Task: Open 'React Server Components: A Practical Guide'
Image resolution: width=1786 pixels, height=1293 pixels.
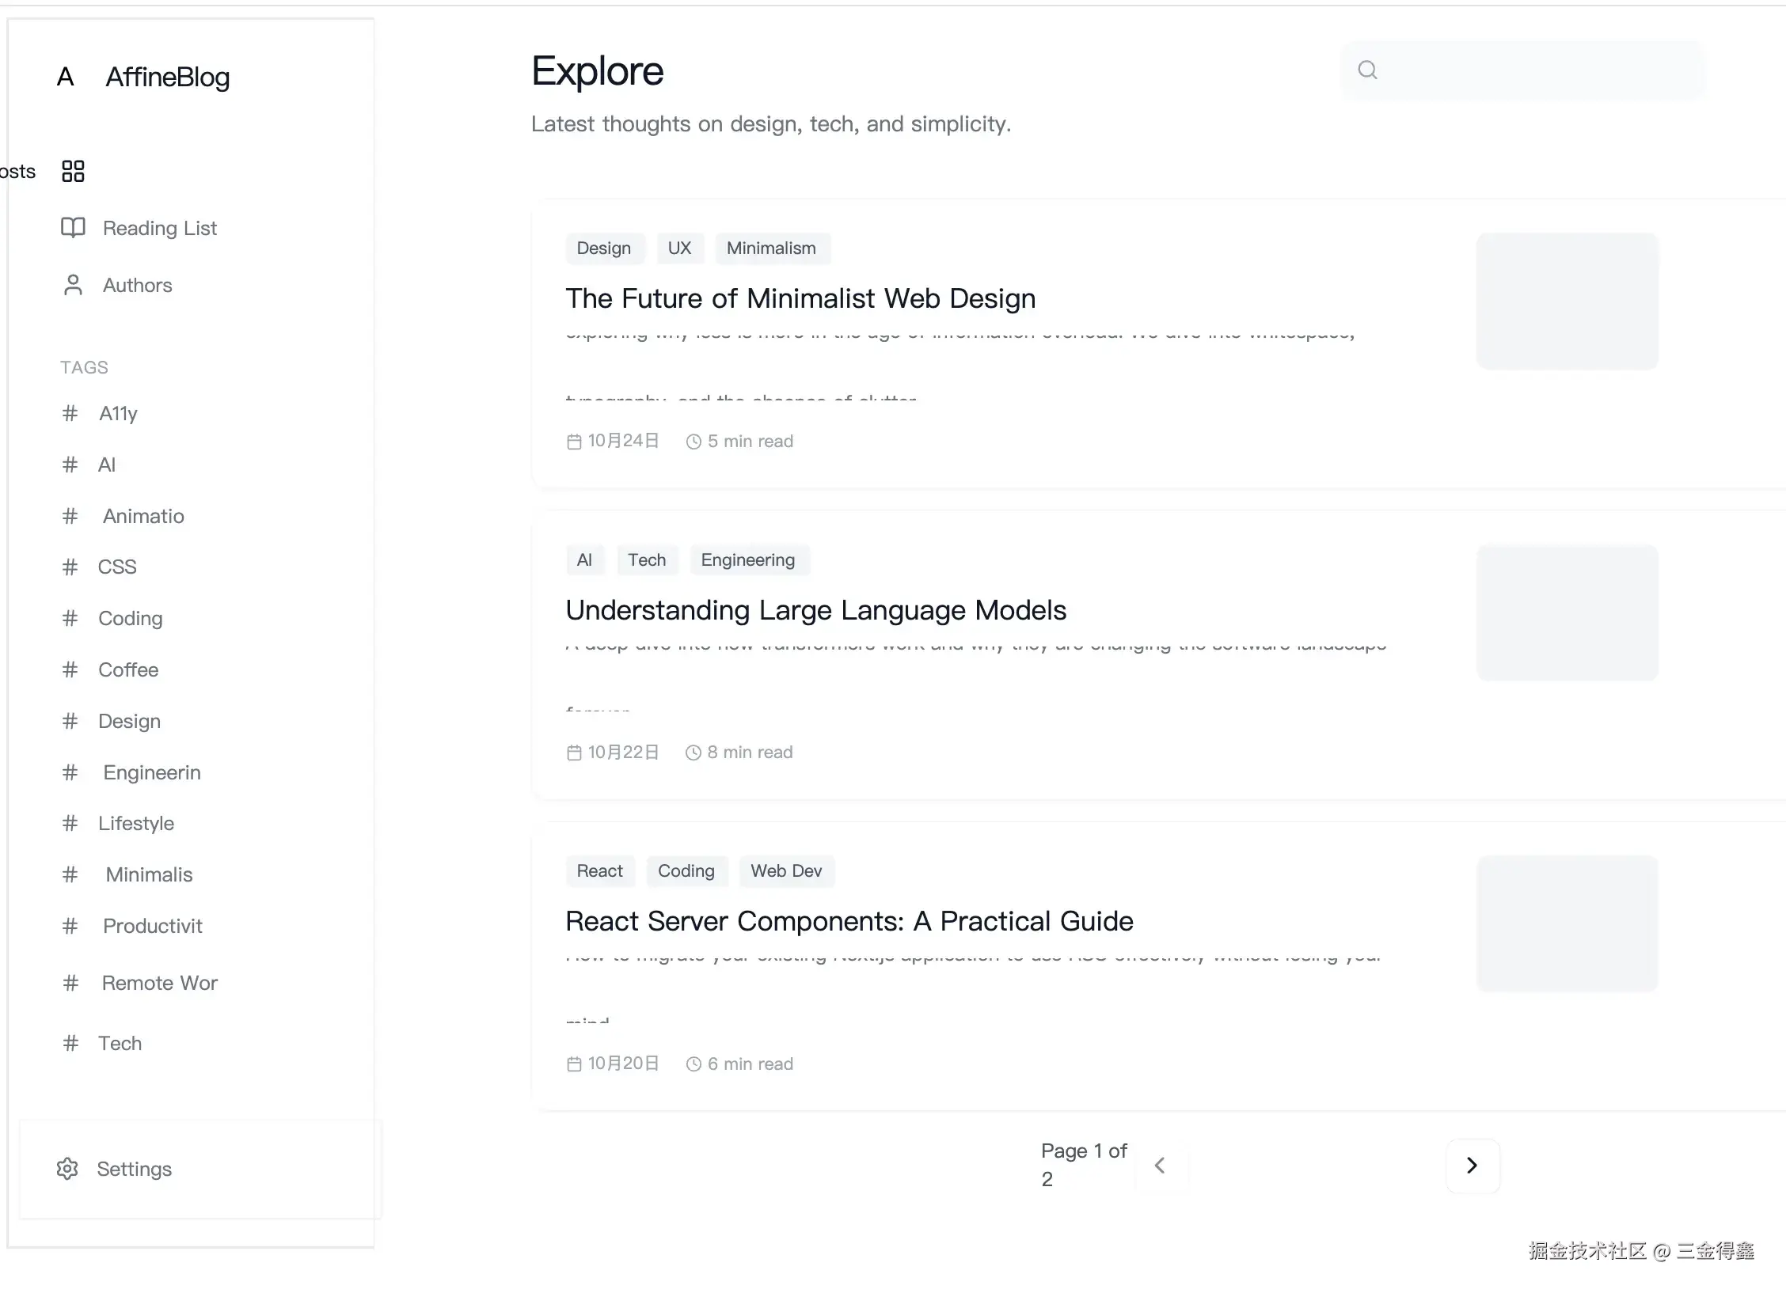Action: tap(849, 921)
